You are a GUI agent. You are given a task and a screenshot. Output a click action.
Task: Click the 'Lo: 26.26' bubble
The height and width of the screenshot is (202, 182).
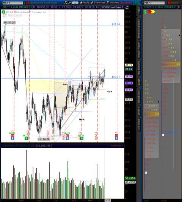[x=44, y=139]
